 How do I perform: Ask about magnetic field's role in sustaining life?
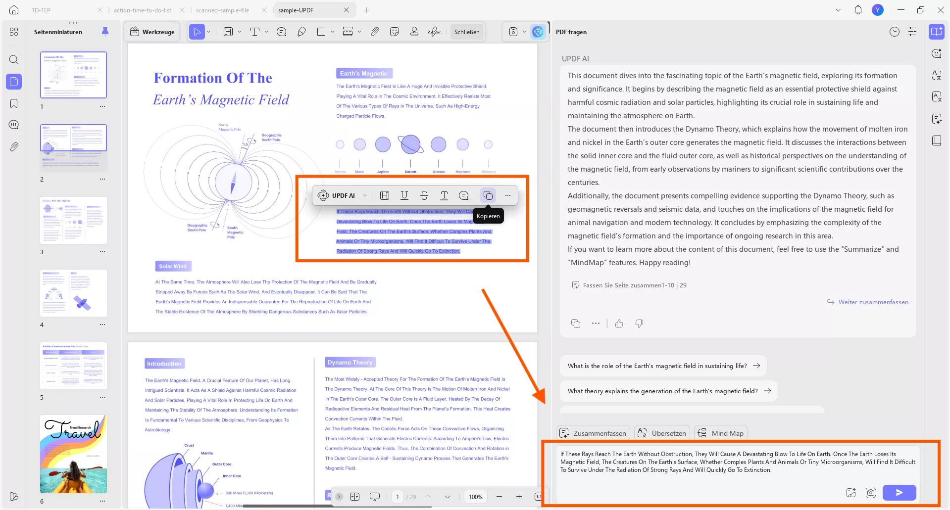point(663,366)
